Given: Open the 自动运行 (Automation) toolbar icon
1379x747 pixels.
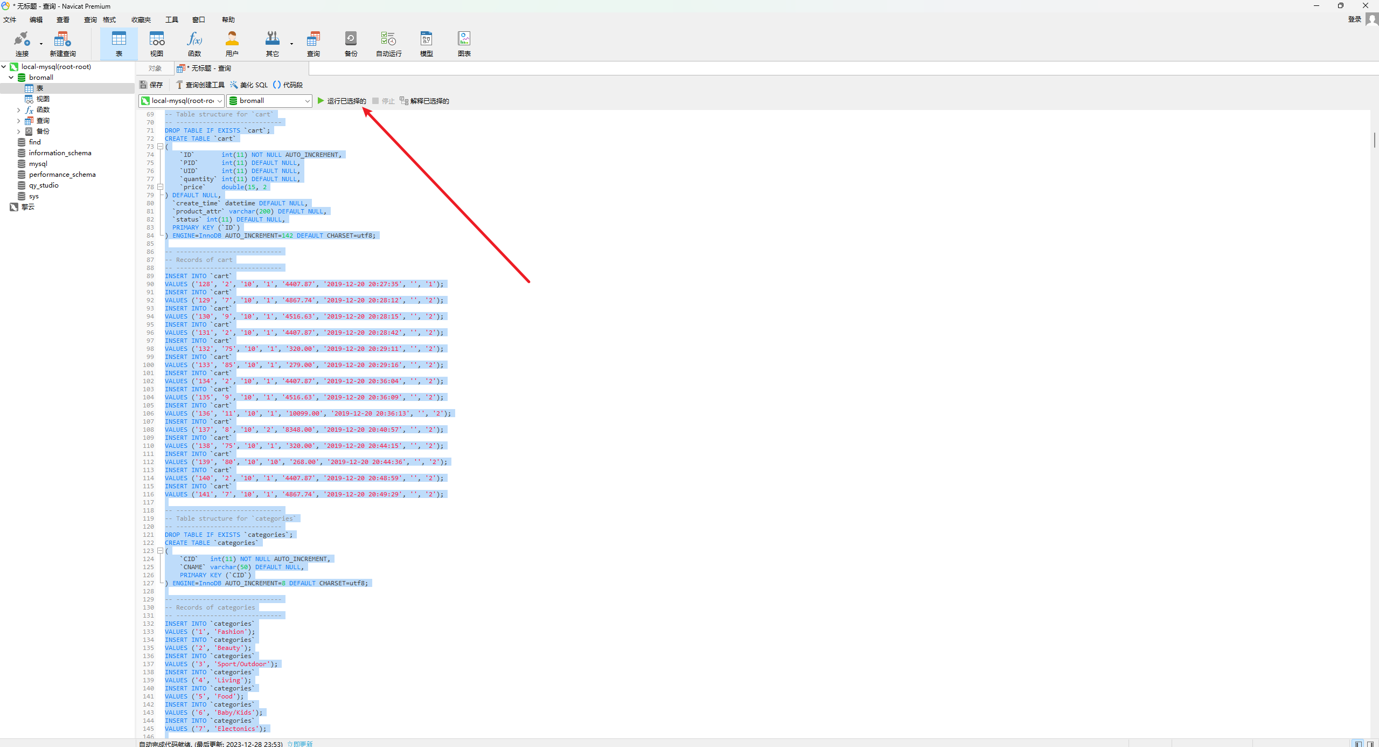Looking at the screenshot, I should pos(388,43).
